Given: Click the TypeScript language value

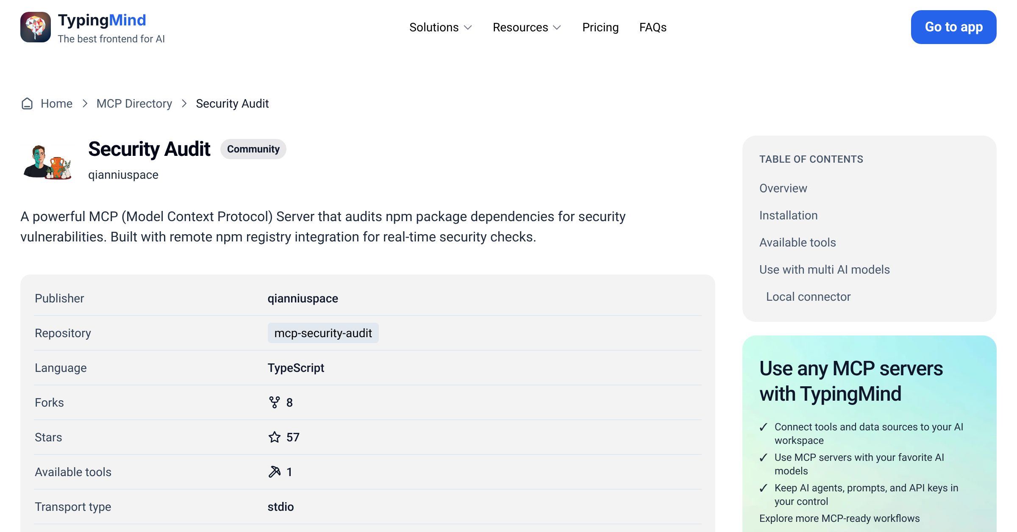Looking at the screenshot, I should pyautogui.click(x=296, y=368).
